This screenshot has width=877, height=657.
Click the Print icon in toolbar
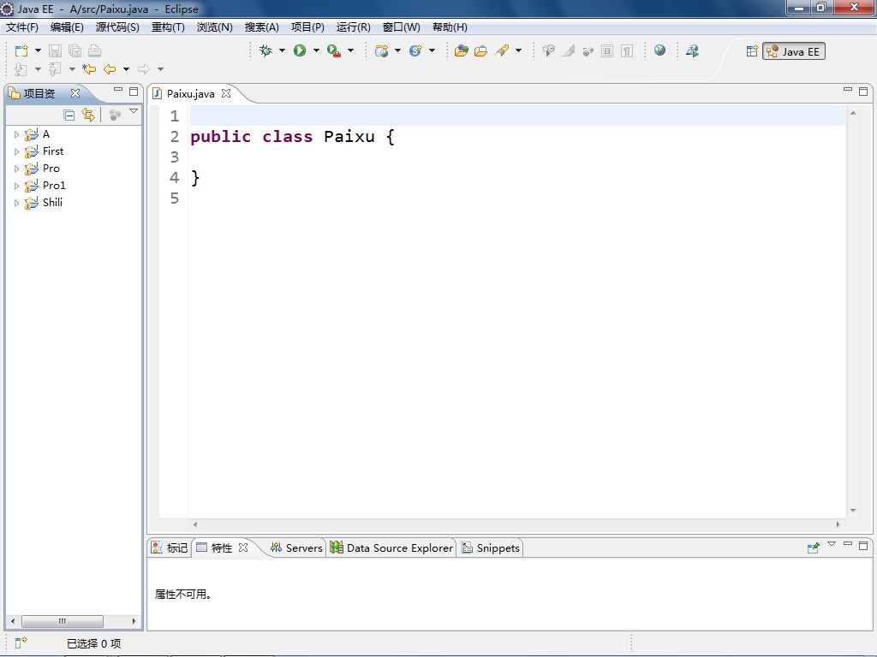pyautogui.click(x=94, y=50)
